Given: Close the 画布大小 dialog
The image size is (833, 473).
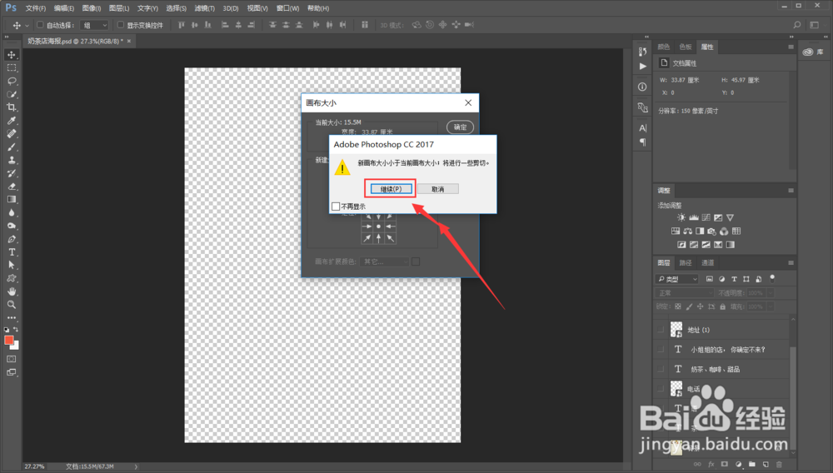Looking at the screenshot, I should click(468, 102).
